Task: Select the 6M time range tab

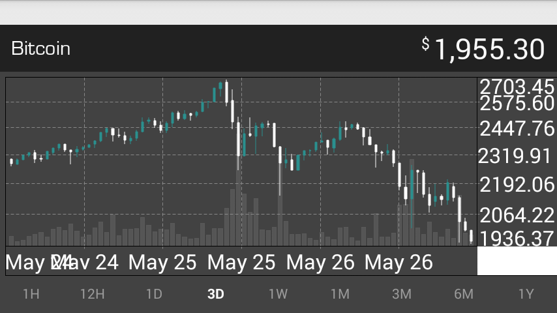Action: [x=464, y=294]
